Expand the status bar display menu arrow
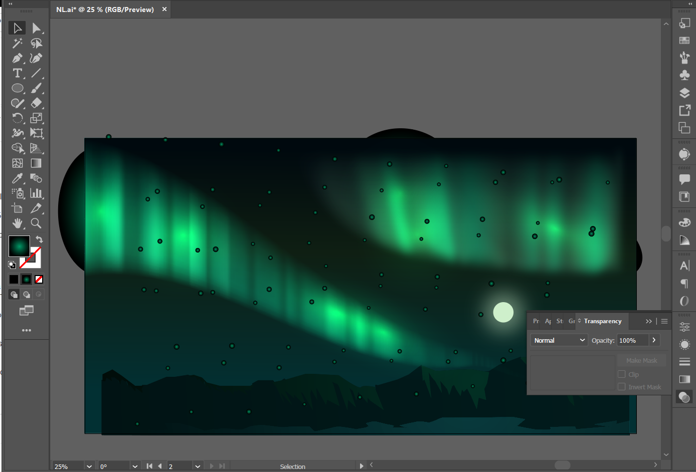 point(361,466)
